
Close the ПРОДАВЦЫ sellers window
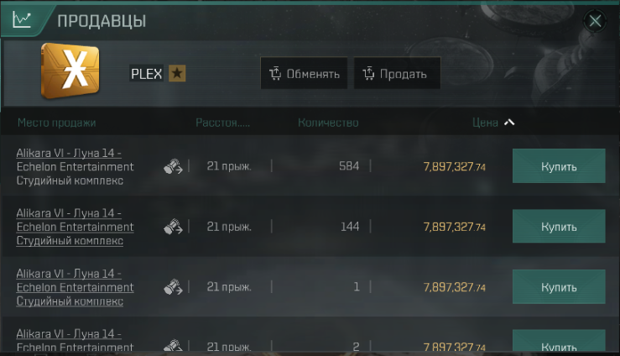(x=595, y=20)
